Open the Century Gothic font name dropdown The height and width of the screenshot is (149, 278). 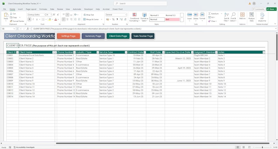coord(44,15)
